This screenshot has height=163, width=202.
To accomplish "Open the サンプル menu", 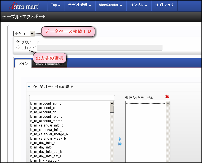I will pyautogui.click(x=139, y=5).
